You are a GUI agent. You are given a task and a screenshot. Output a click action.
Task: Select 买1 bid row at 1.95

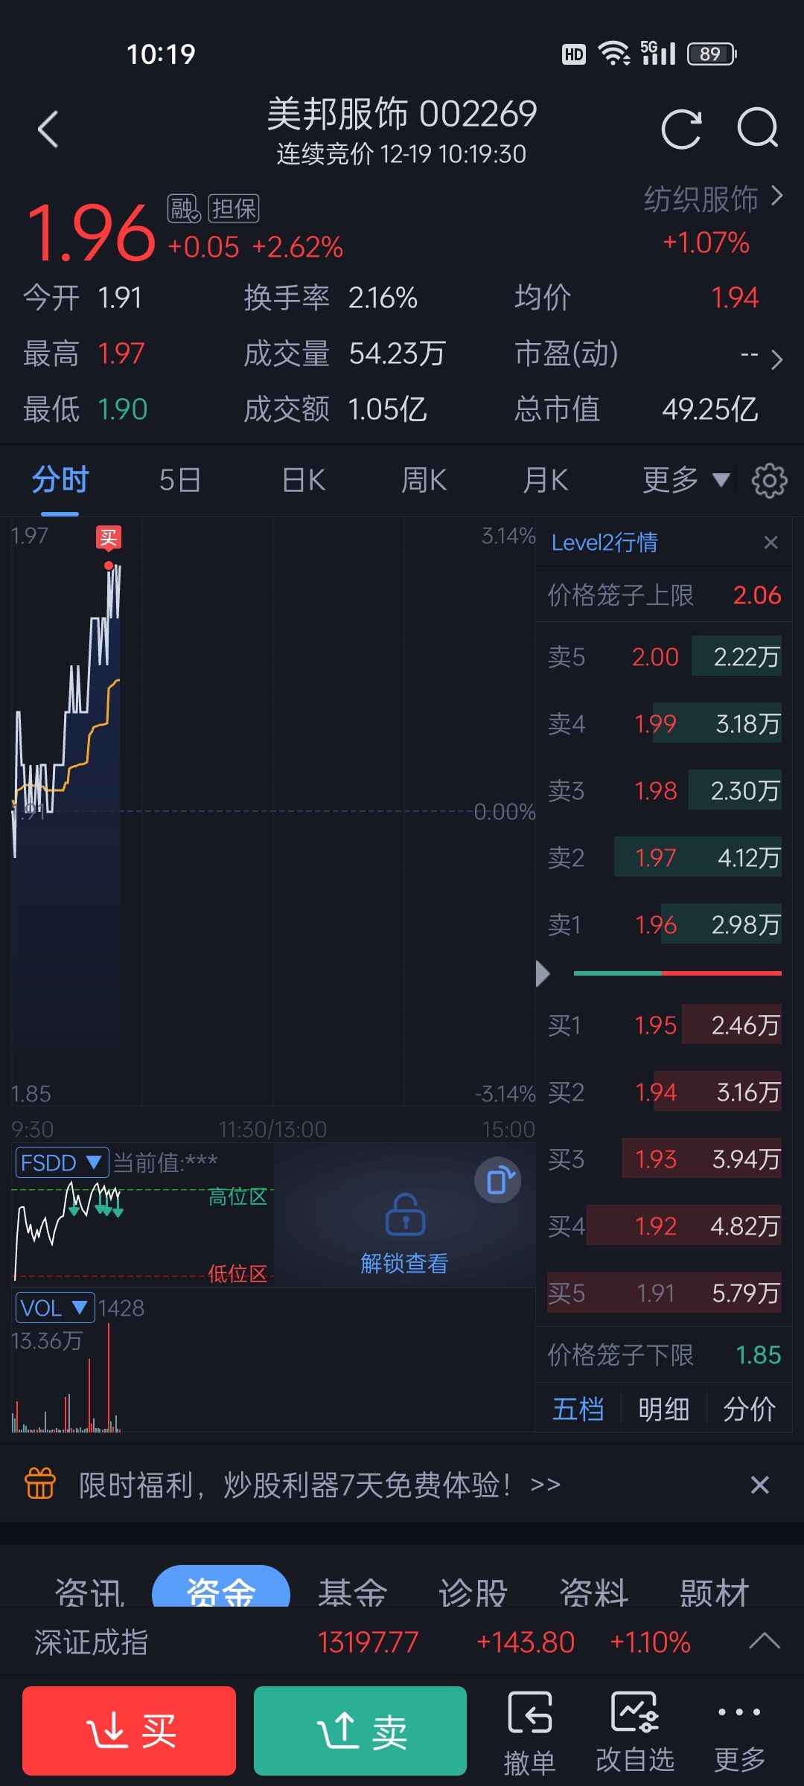[664, 1025]
